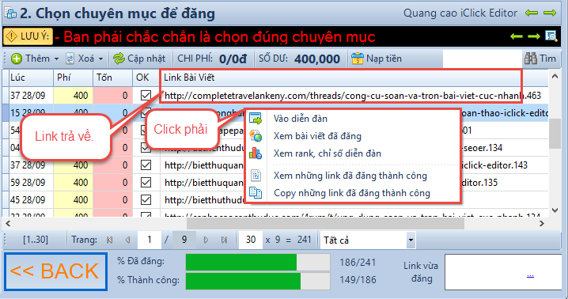Click the << BACK button
Screen dimensions: 568x299
click(55, 271)
